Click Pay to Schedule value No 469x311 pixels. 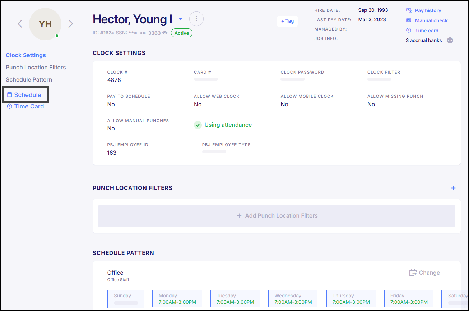(111, 104)
